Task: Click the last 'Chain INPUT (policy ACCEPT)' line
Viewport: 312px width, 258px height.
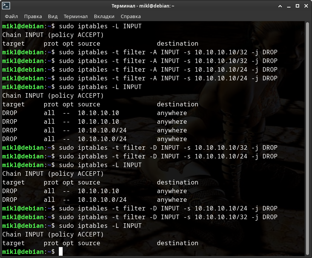Action: click(53, 234)
